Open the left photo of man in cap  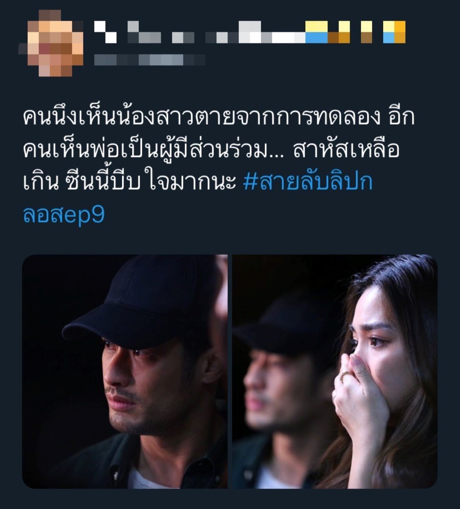(125, 372)
